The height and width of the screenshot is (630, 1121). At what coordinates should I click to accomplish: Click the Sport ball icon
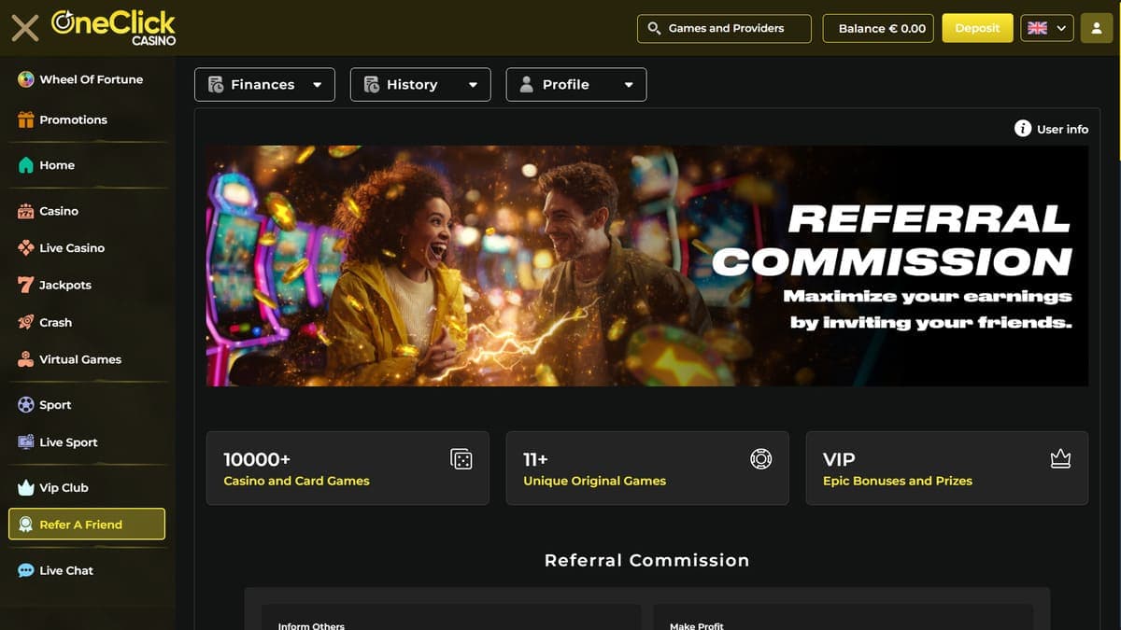point(26,405)
